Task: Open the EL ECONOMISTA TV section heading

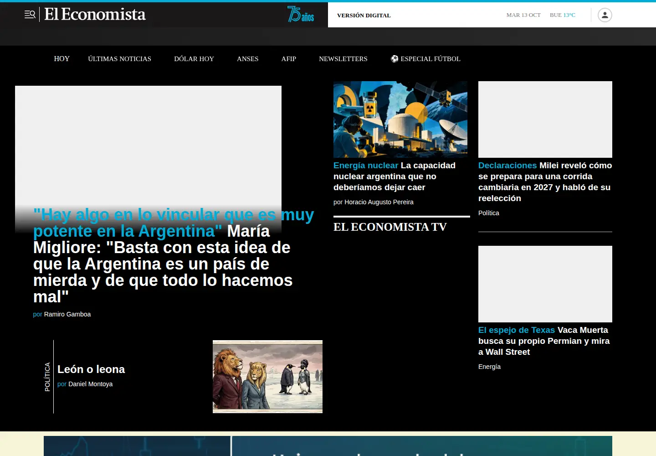Action: coord(390,227)
